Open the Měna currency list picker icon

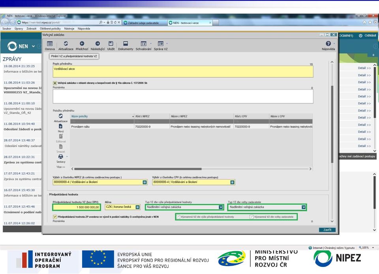[x=137, y=207]
